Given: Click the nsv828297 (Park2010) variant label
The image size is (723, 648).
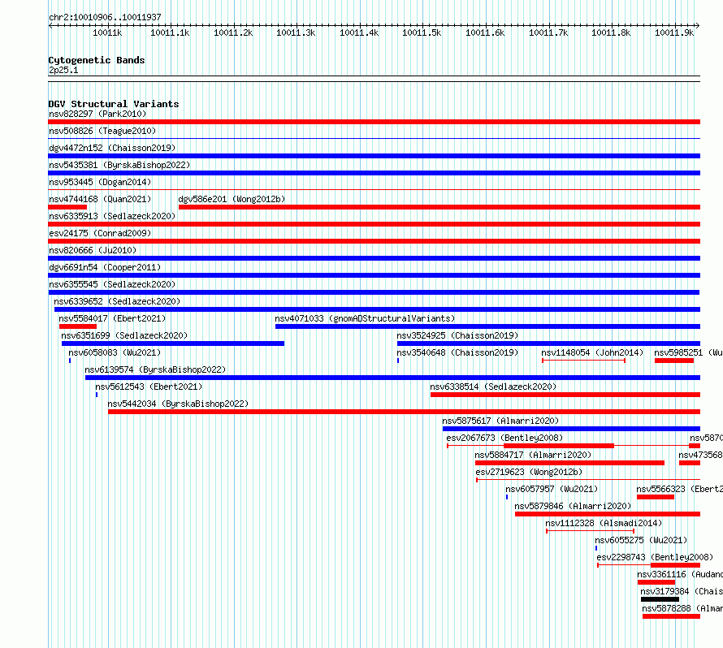Looking at the screenshot, I should pyautogui.click(x=97, y=114).
